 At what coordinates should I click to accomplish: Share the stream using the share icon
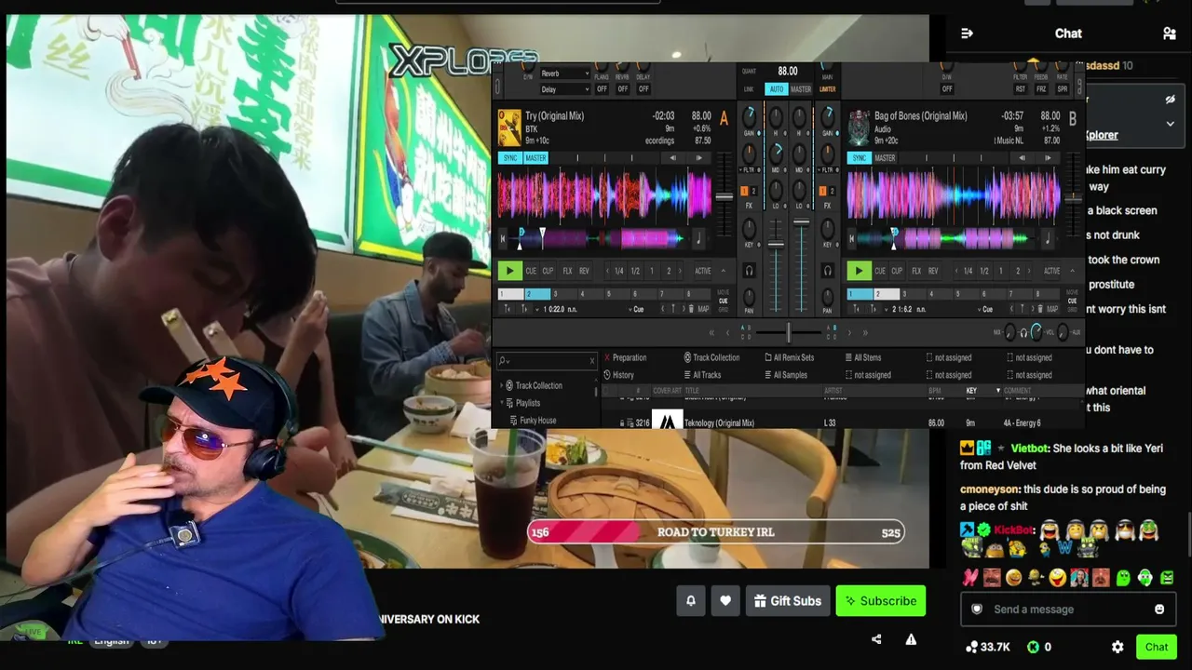tap(876, 639)
